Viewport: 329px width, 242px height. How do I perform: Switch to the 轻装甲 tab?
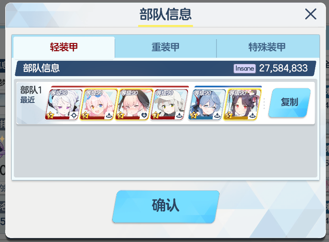tap(64, 47)
